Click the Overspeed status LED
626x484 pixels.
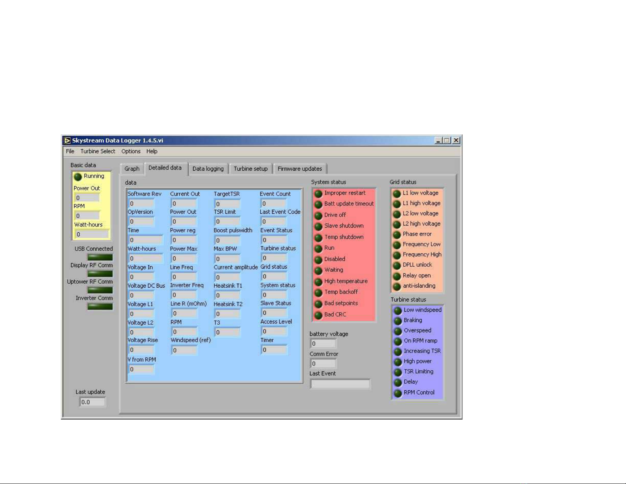398,331
